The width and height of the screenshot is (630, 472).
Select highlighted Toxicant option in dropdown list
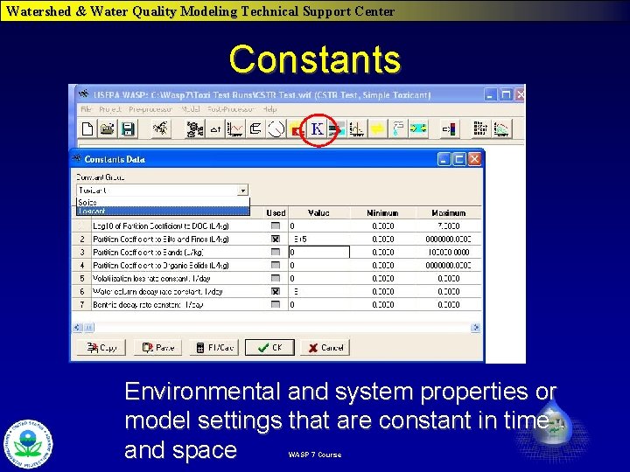[x=163, y=212]
